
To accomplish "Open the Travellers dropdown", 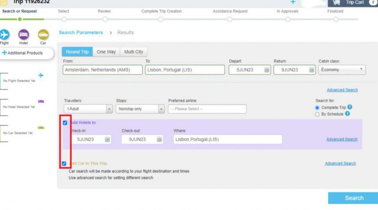I will click(x=88, y=109).
